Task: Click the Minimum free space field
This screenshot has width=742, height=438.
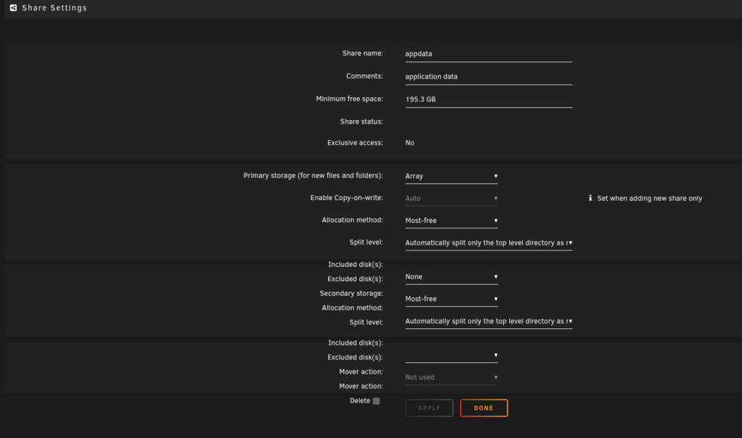Action: 489,99
